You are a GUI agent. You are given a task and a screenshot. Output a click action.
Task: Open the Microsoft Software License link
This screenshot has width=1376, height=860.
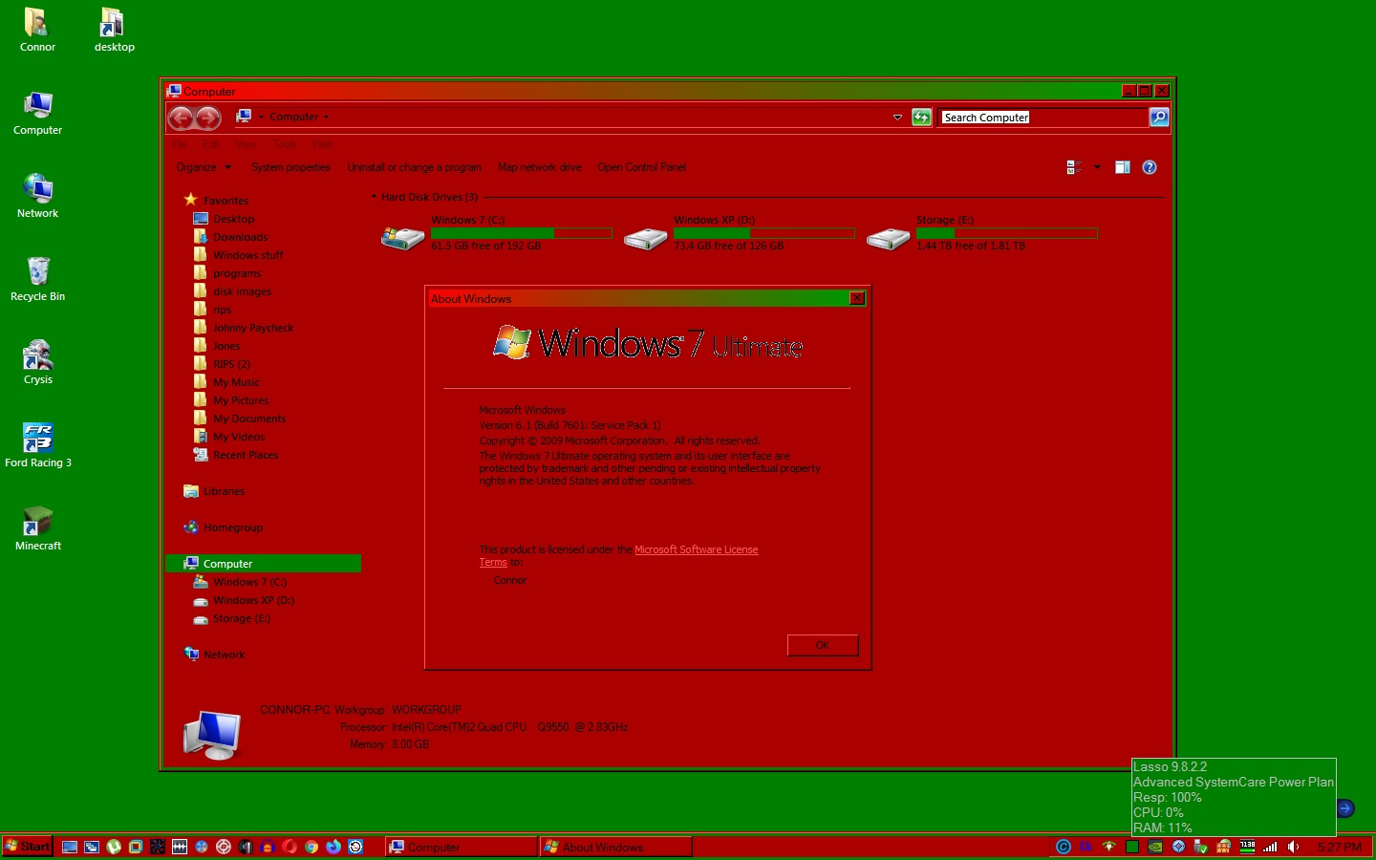[696, 549]
